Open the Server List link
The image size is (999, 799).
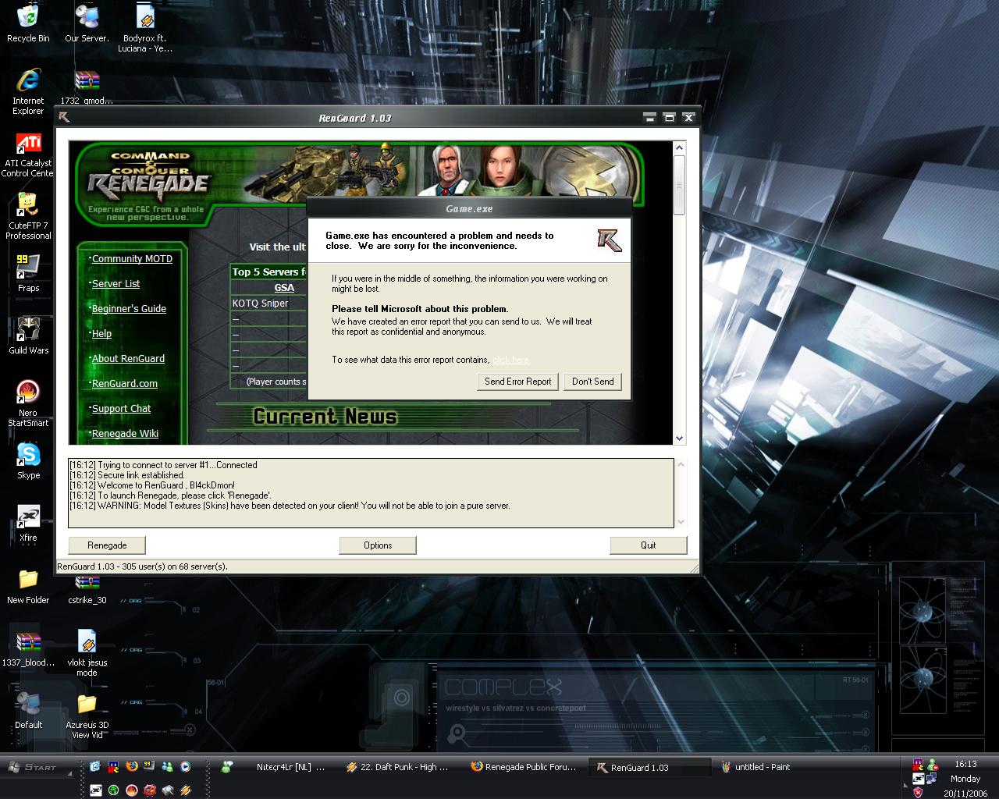click(x=116, y=284)
